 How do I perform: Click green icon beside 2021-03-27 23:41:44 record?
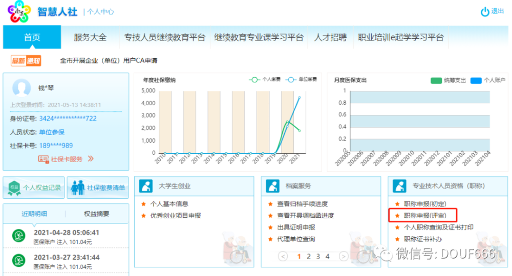(18, 260)
